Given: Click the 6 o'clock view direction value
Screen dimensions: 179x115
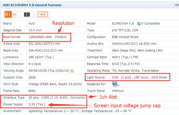Looking at the screenshot, I should coord(35,64).
